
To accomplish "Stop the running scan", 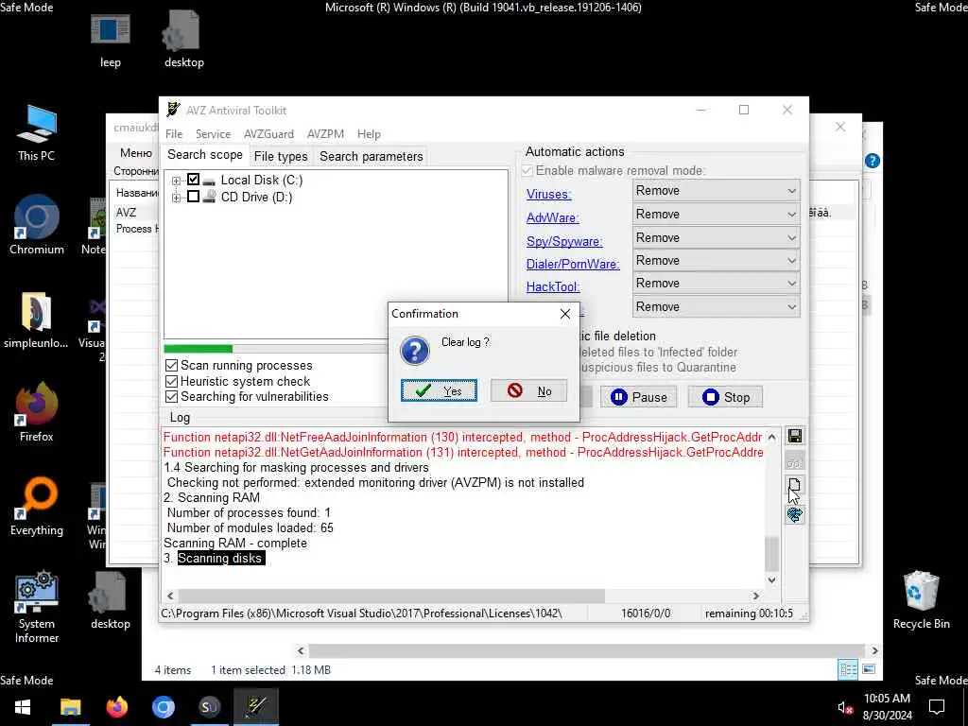I will 725,397.
